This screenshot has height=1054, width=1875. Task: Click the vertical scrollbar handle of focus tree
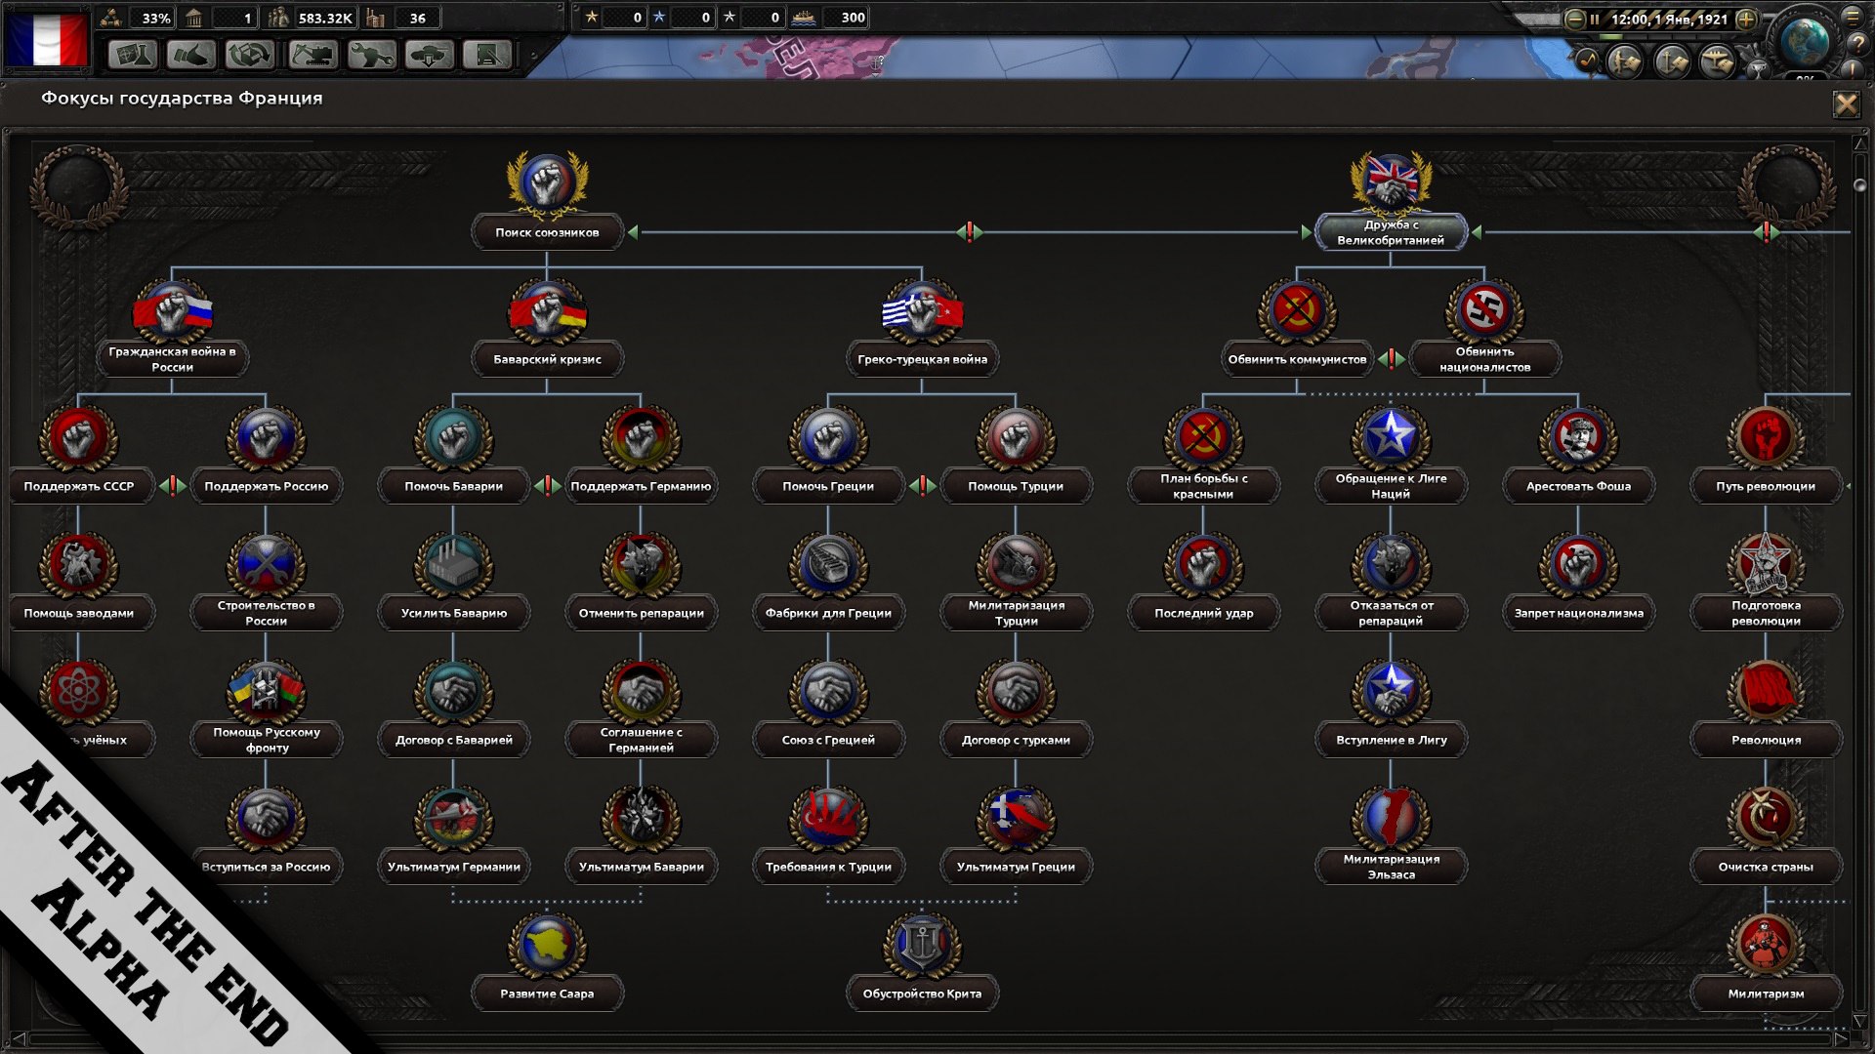(1859, 185)
